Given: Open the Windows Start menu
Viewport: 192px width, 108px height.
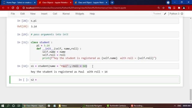Looking at the screenshot, I should (x=3, y=106).
